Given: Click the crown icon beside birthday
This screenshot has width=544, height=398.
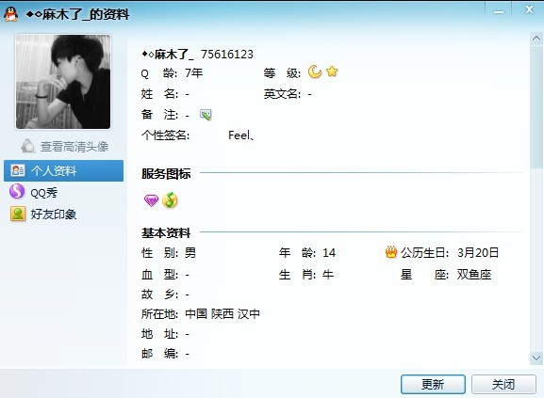Looking at the screenshot, I should [x=391, y=252].
